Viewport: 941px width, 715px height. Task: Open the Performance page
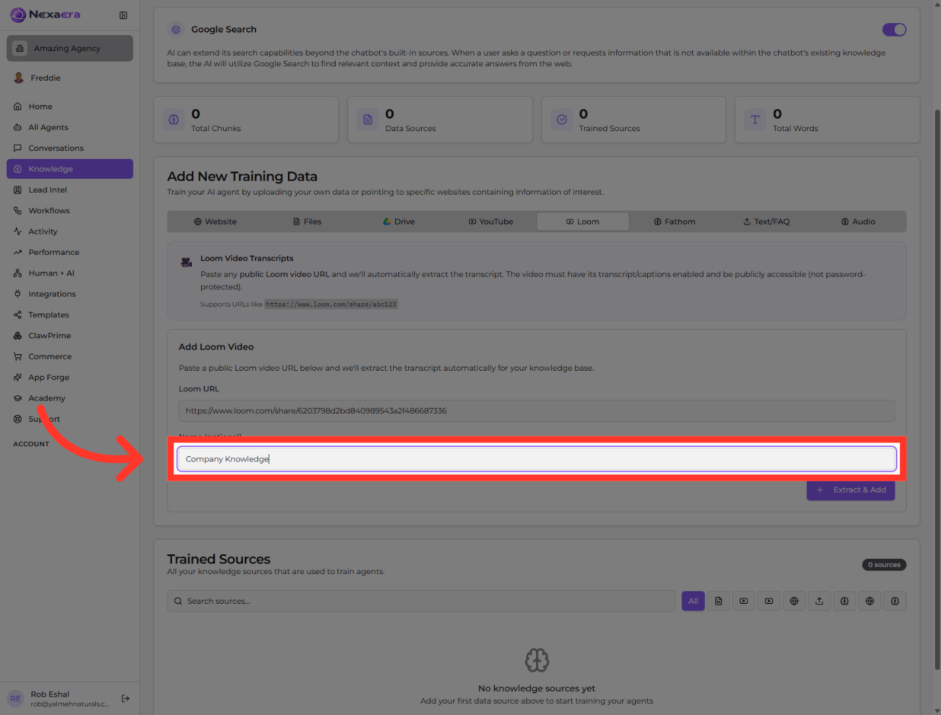coord(69,252)
